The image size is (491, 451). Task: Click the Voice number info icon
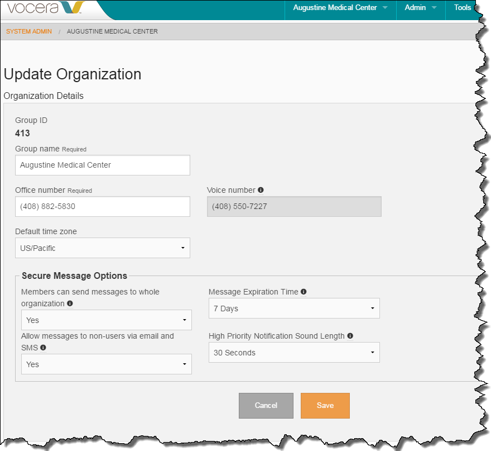point(261,190)
